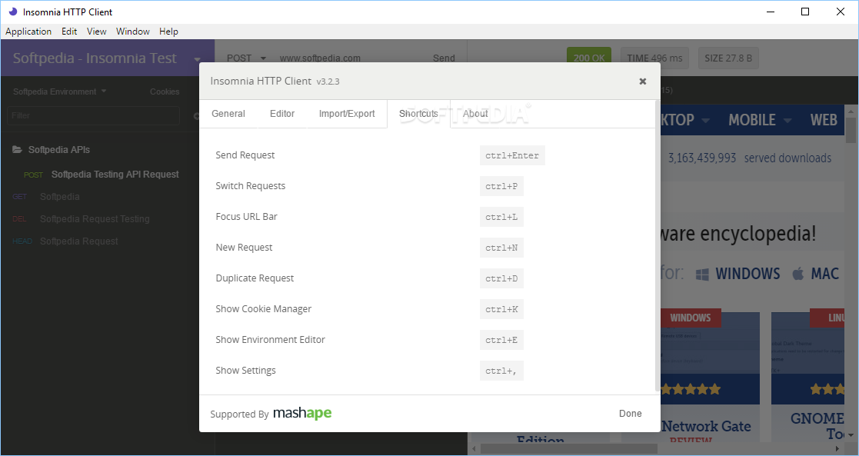Viewport: 859px width, 456px height.
Task: Focus the Filter requests input field
Action: [93, 115]
